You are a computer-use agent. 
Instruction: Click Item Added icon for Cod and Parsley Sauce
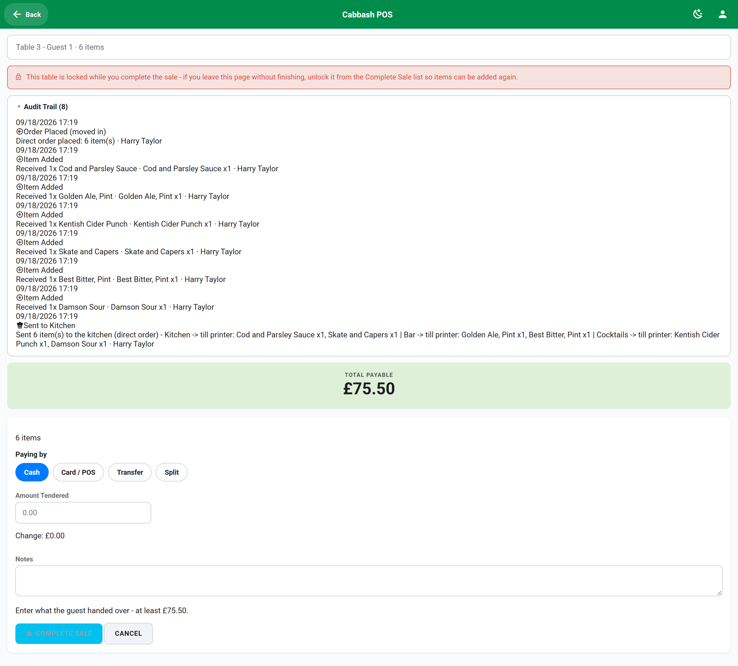pos(20,159)
